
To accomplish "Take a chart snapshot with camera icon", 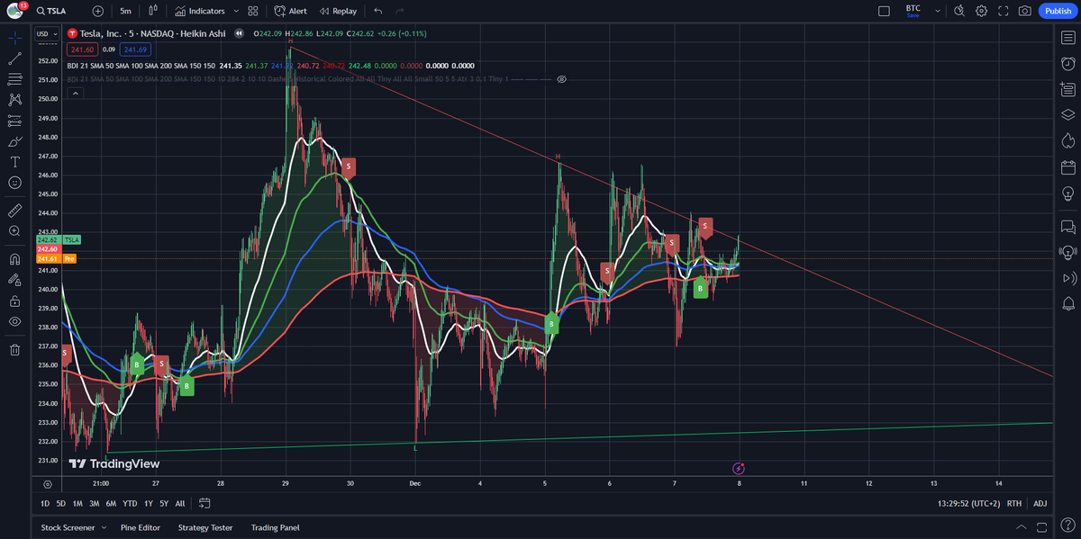I will (x=1024, y=11).
